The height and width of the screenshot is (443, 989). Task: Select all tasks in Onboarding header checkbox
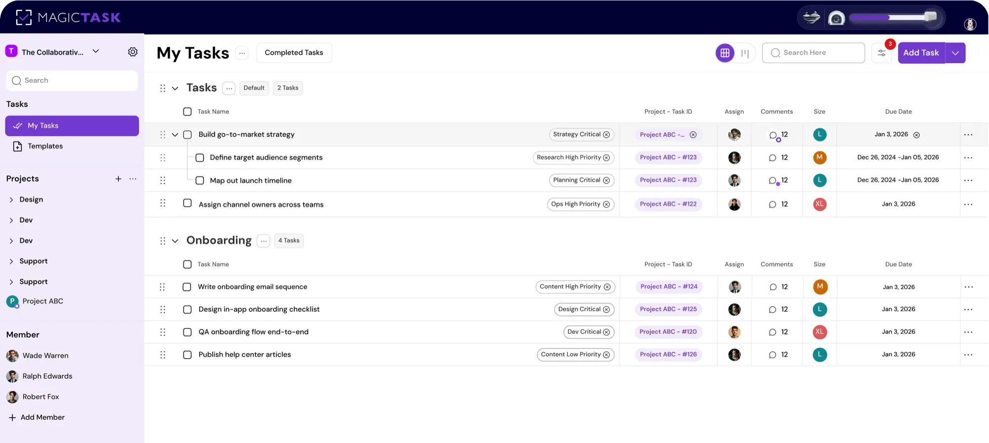click(187, 264)
